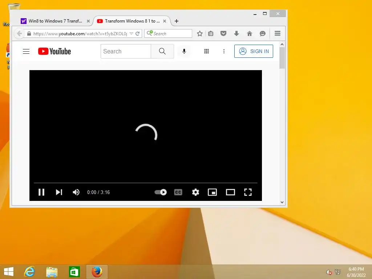Mute the video player volume
Screen dimensions: 372x279
(x=76, y=192)
